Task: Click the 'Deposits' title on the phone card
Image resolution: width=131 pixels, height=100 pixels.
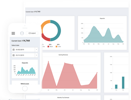Action: (25, 63)
